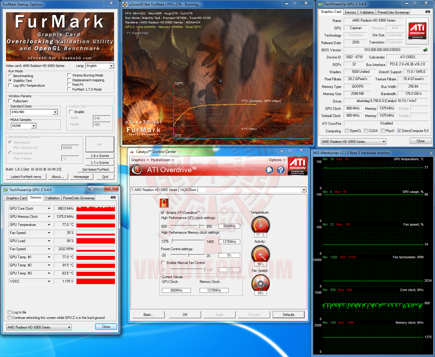The width and height of the screenshot is (435, 357).
Task: Expand the VDDC sensor dropdown
Action: pos(49,281)
